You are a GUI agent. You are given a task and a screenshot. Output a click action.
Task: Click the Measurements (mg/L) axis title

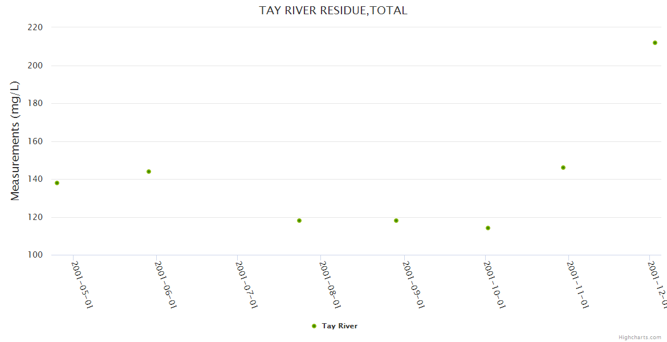(15, 141)
